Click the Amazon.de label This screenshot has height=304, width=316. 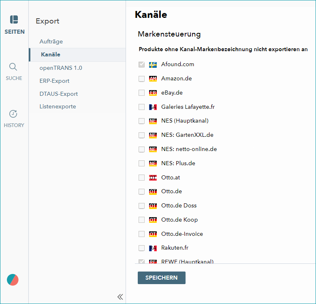coord(176,78)
